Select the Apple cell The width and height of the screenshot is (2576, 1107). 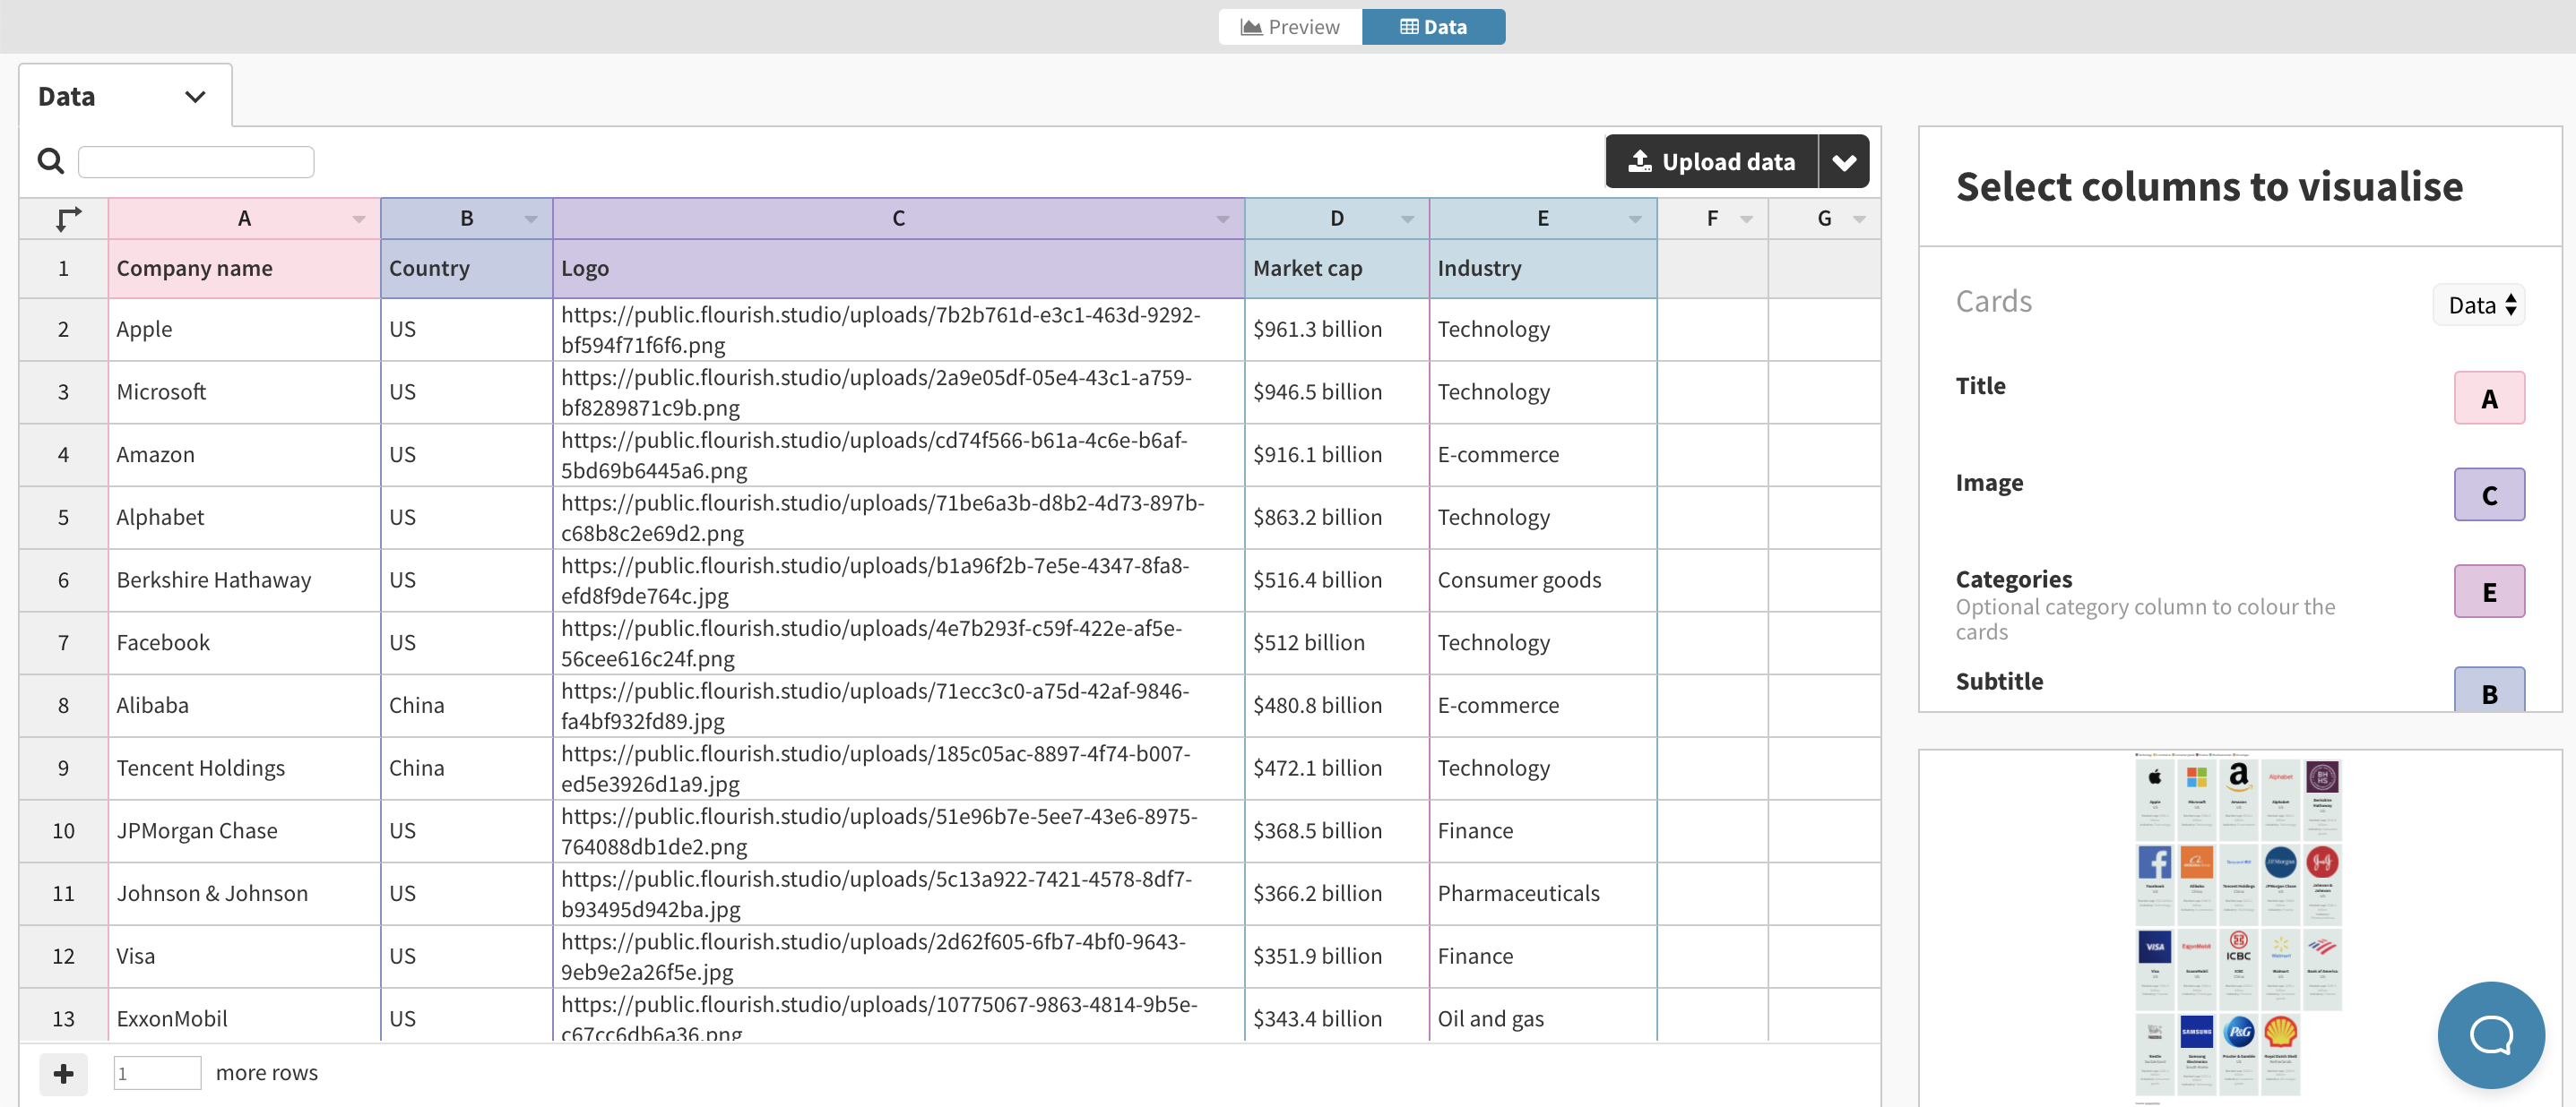[244, 330]
